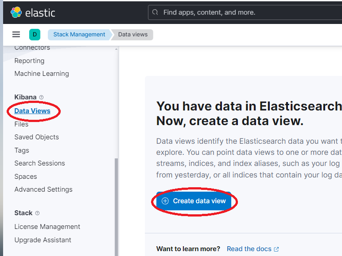This screenshot has height=256, width=342.
Task: Click the Kibana section help icon
Action: (x=41, y=97)
